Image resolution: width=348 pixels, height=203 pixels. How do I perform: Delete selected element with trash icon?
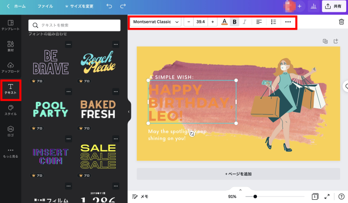pyautogui.click(x=341, y=22)
